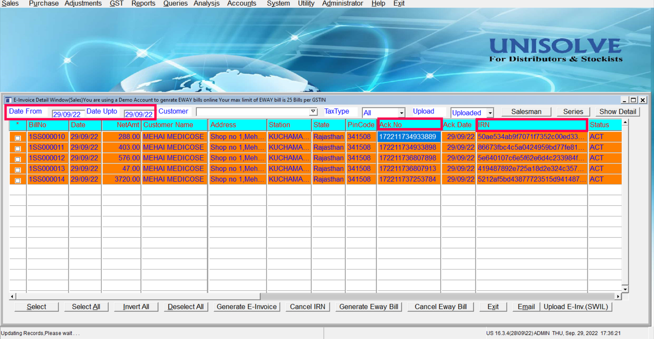
Task: Open the System menu
Action: 278,3
